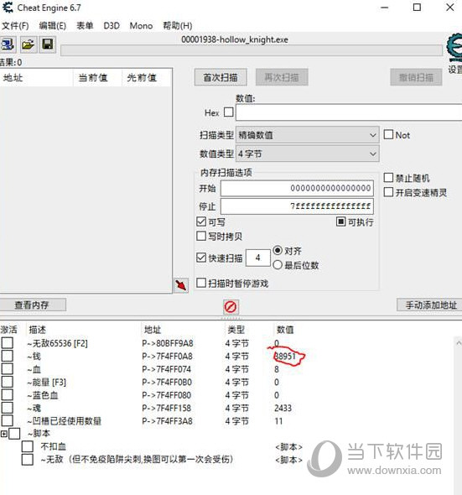Click the 手动添加地址 button

click(x=430, y=305)
